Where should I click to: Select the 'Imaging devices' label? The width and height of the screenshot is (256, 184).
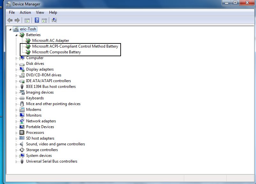(x=40, y=92)
